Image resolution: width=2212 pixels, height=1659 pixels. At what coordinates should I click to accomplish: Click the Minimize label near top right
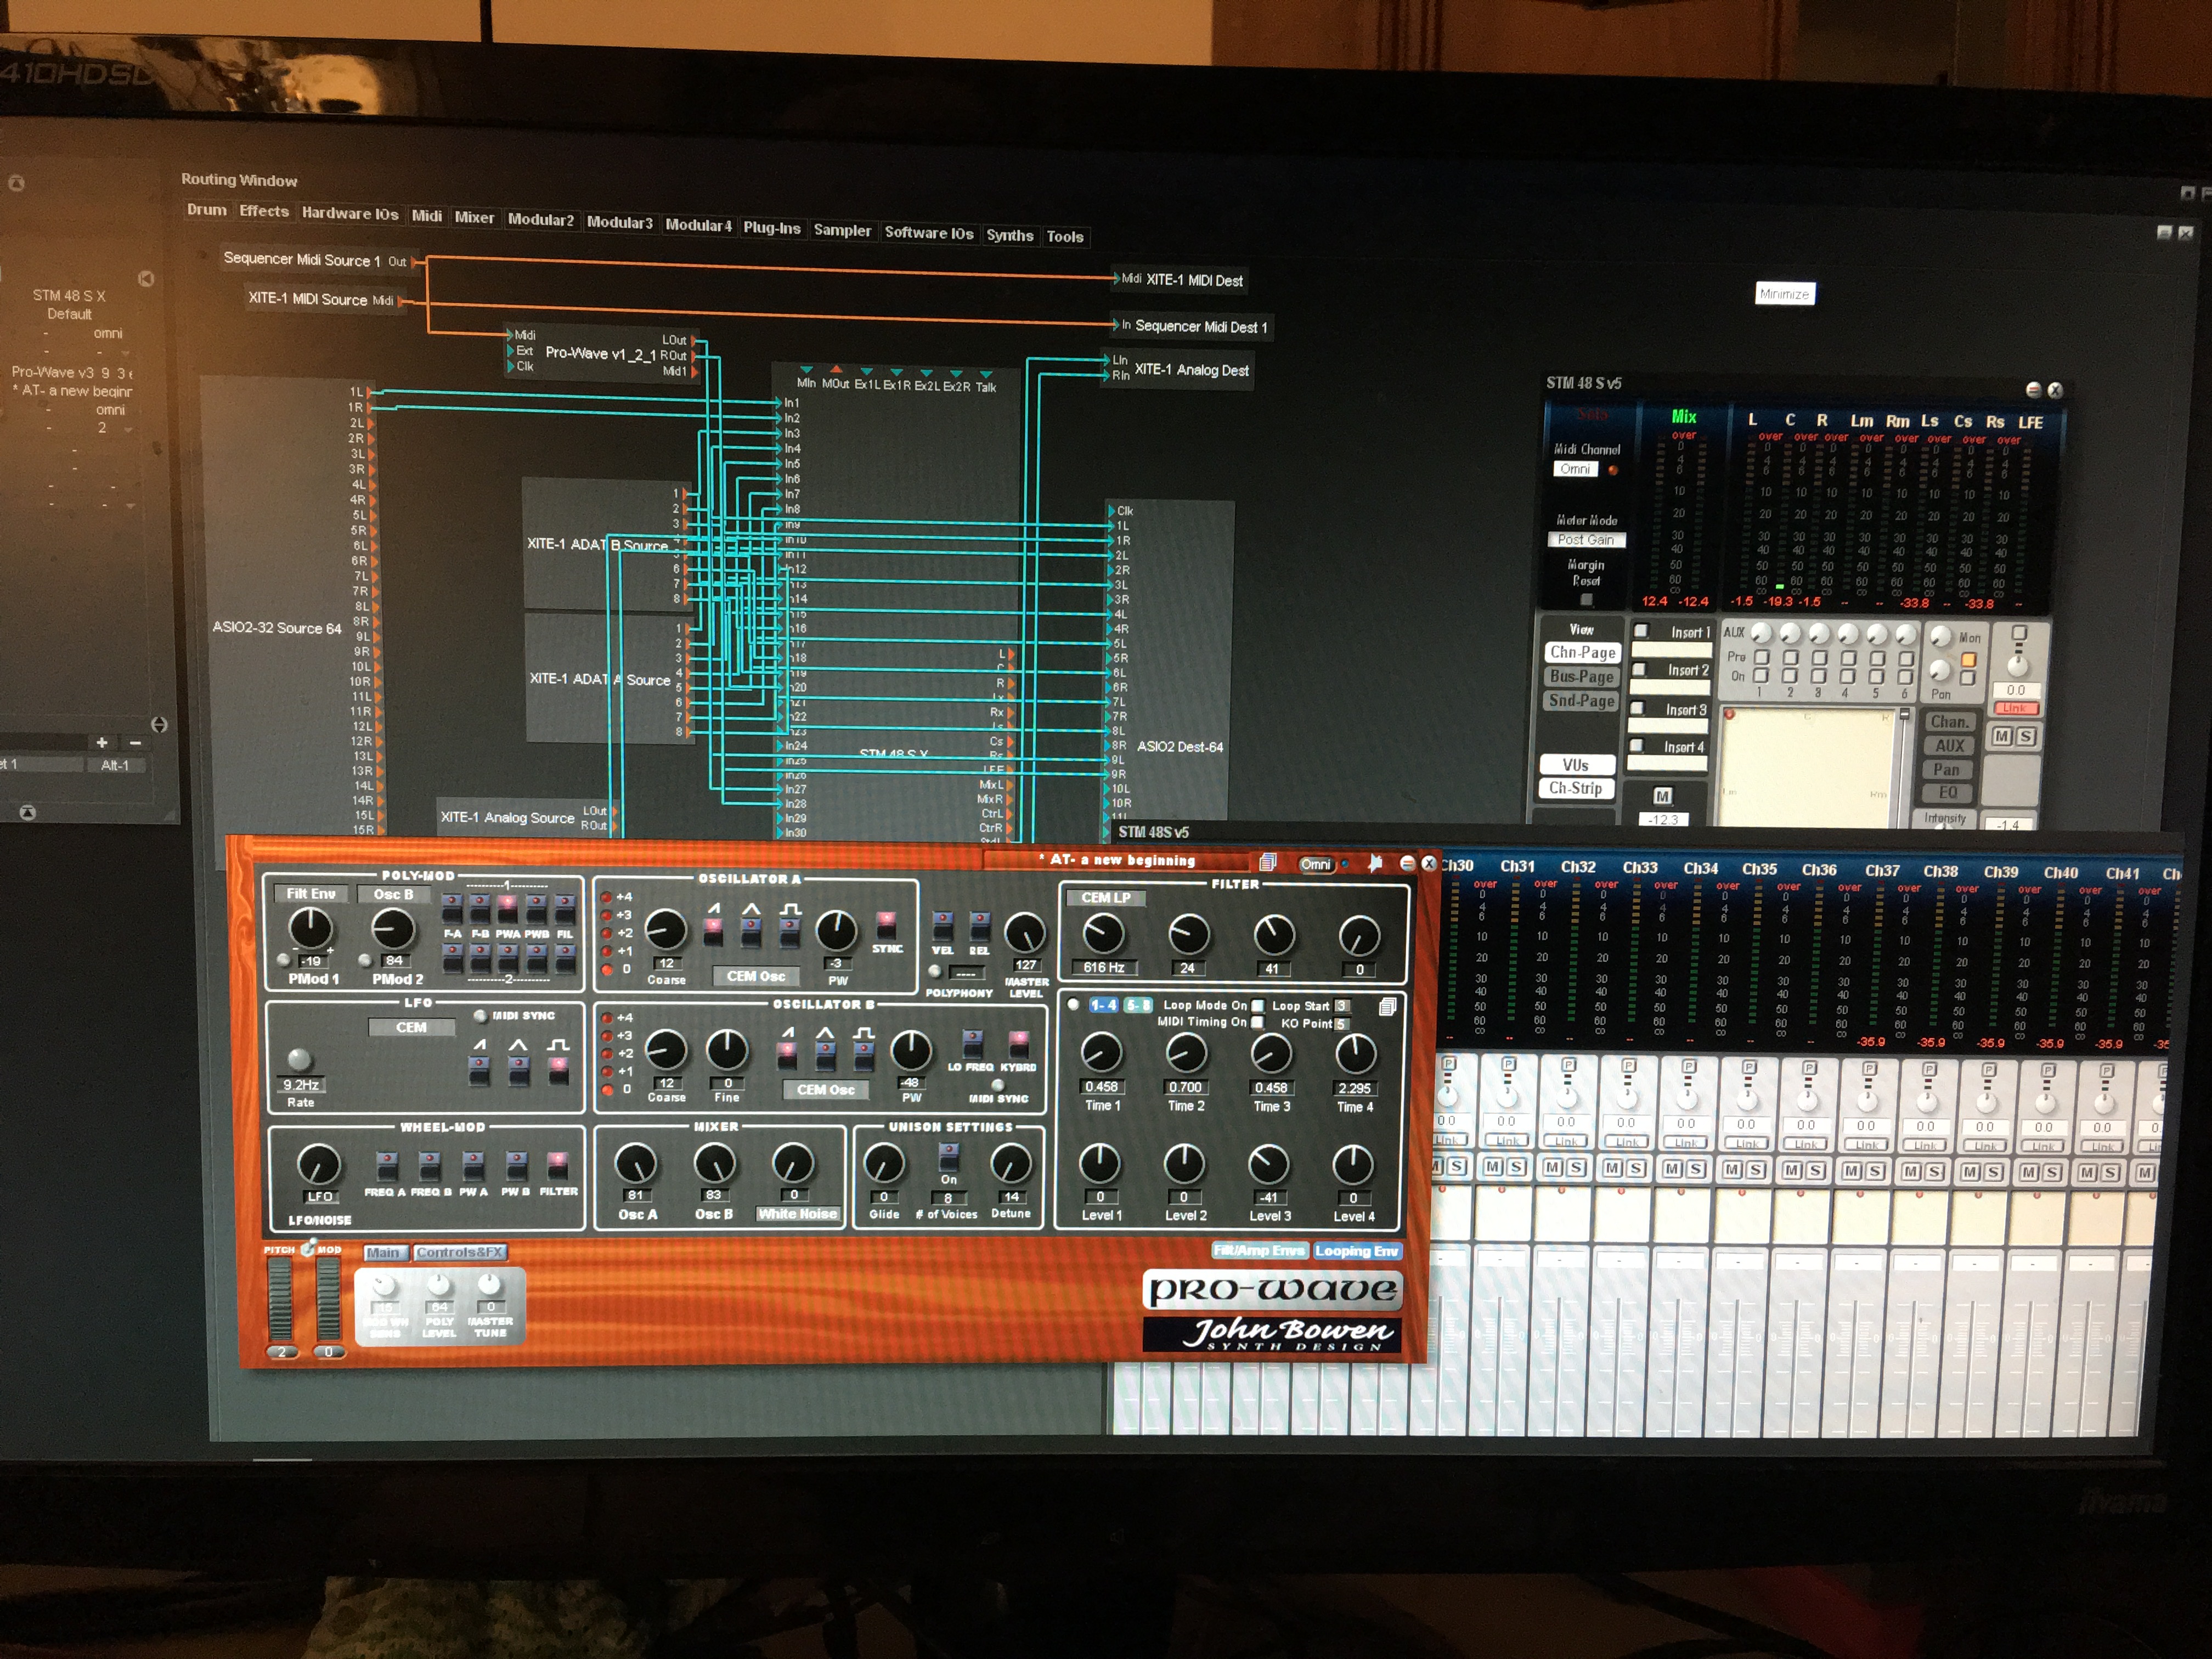point(1784,294)
